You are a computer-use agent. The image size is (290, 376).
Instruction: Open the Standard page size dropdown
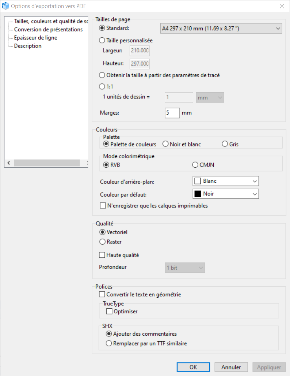pos(221,28)
